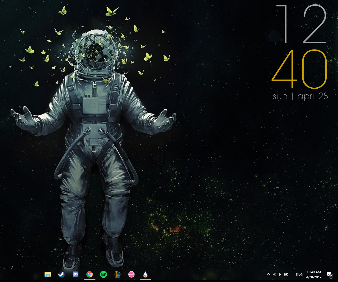The image size is (338, 282).
Task: Select the date 4/28/2019 in the tray
Action: [314, 277]
